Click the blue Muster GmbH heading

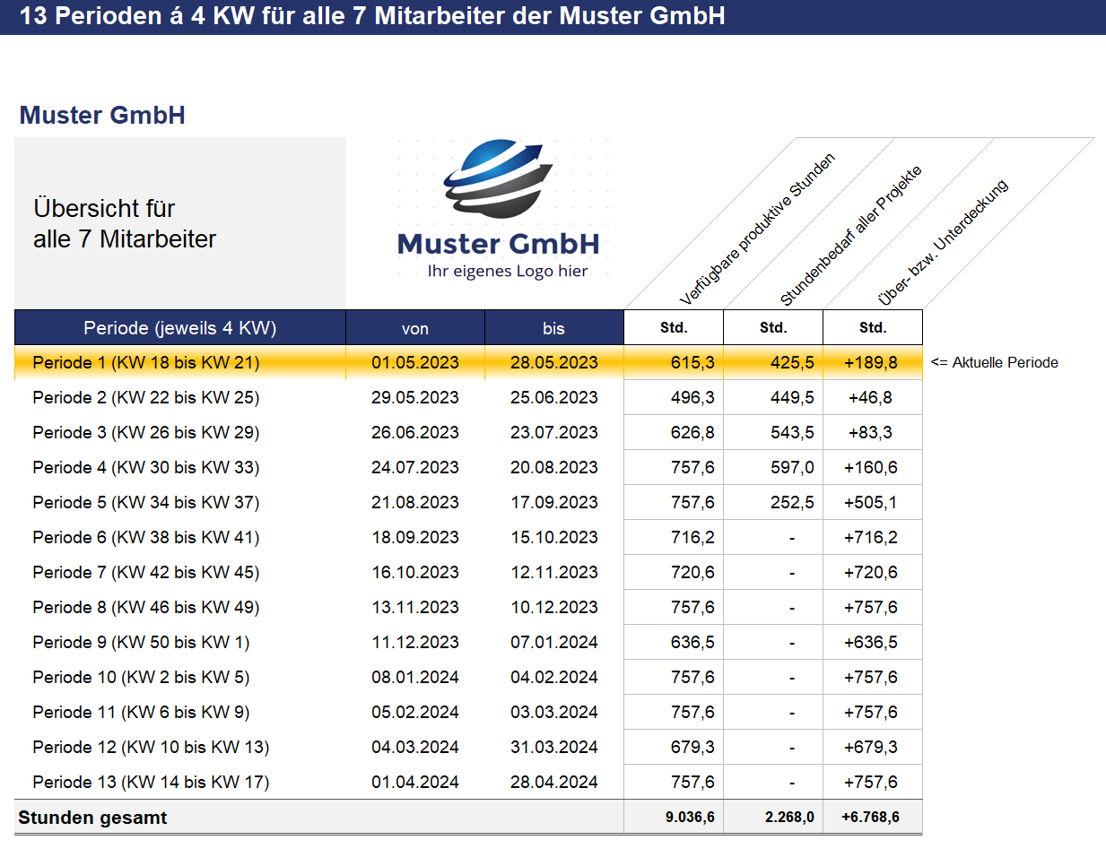[102, 115]
